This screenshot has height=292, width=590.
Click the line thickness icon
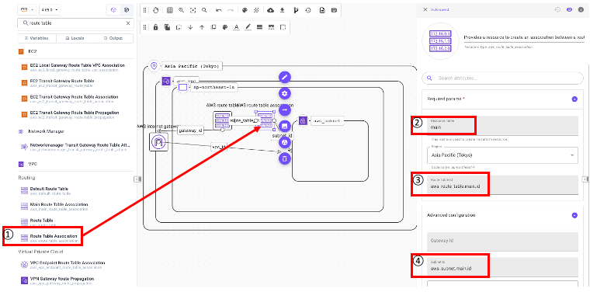point(259,27)
